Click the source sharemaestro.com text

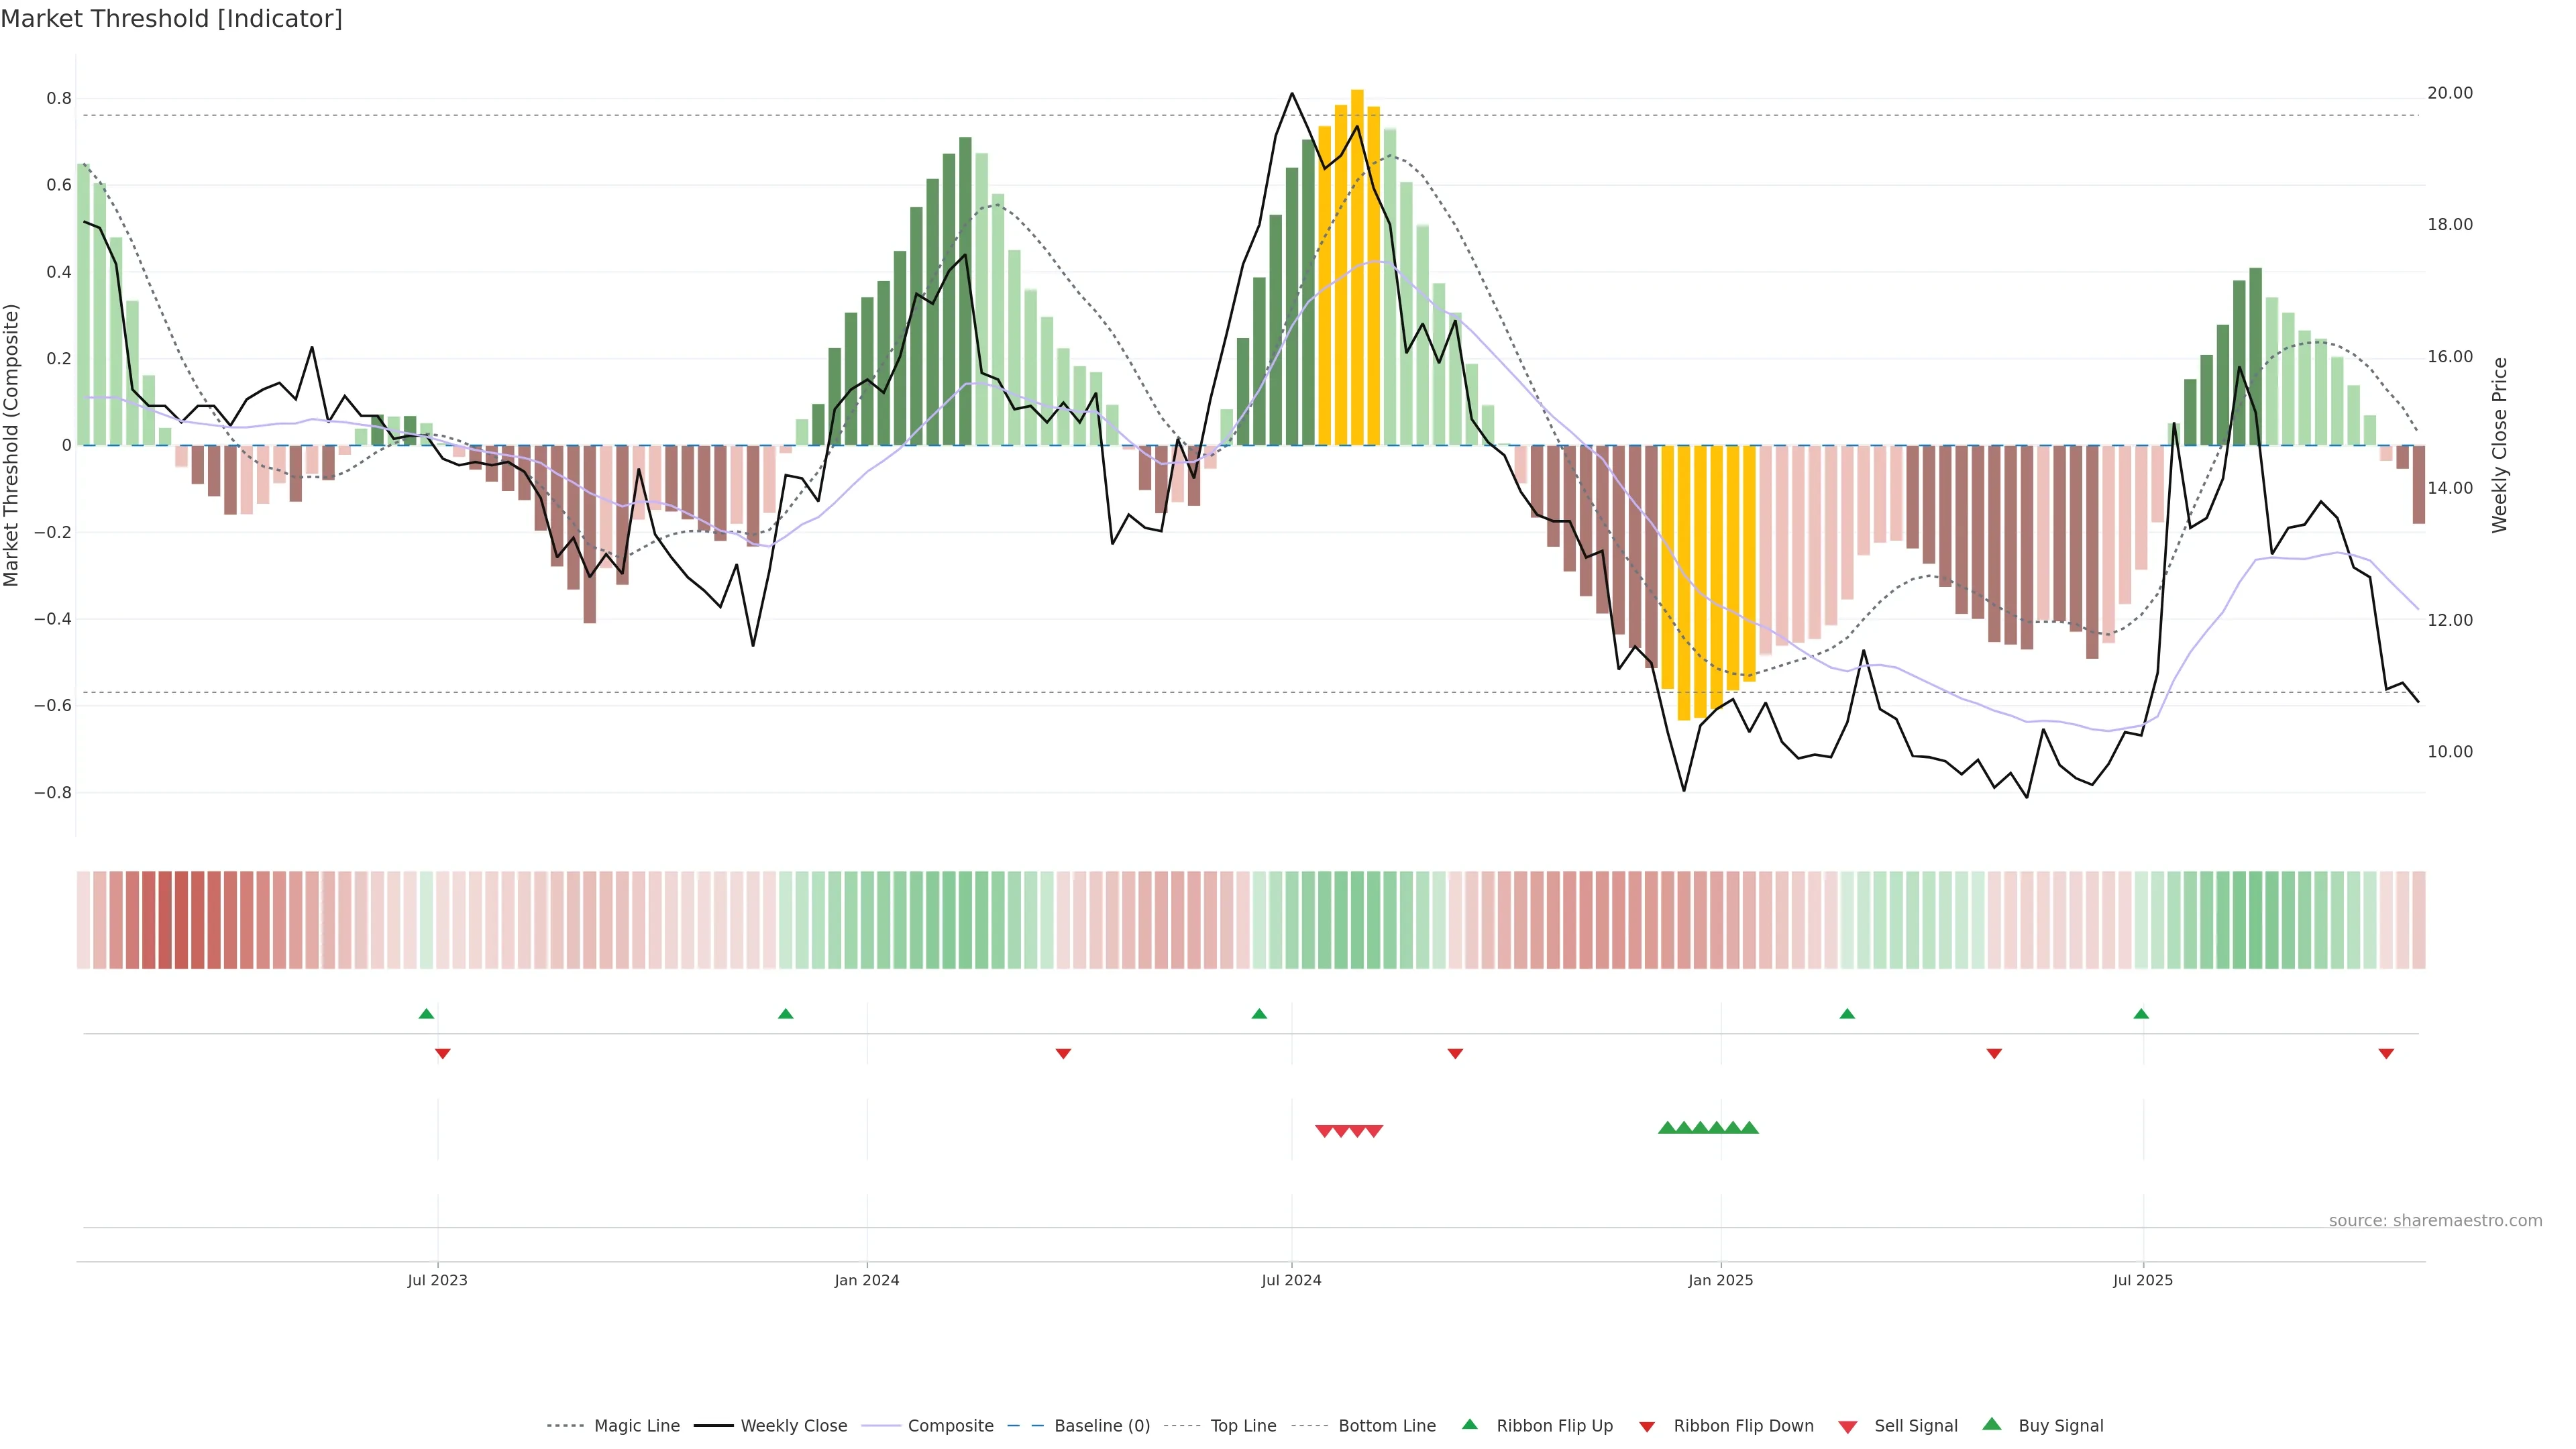pos(2435,1220)
